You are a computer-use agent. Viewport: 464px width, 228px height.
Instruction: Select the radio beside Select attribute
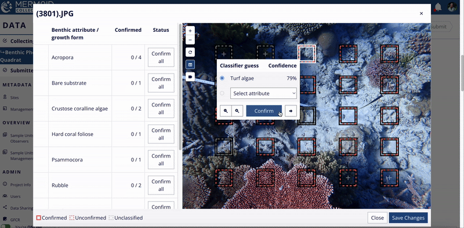point(222,93)
